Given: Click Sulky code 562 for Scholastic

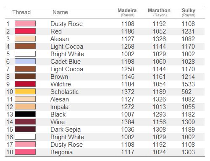Looking at the screenshot, I should click(x=186, y=92).
